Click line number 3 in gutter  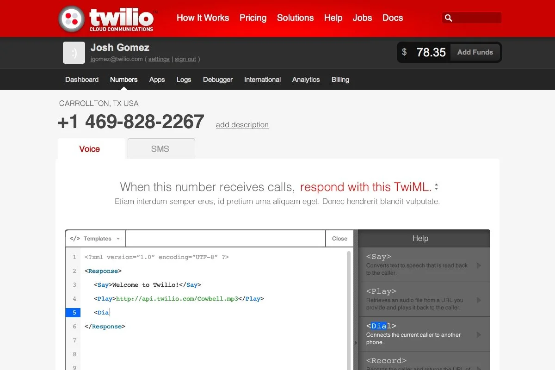click(74, 285)
